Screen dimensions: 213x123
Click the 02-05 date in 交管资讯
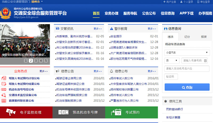point(100,36)
